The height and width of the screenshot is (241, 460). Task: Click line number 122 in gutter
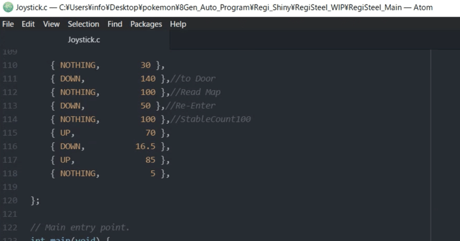10,228
